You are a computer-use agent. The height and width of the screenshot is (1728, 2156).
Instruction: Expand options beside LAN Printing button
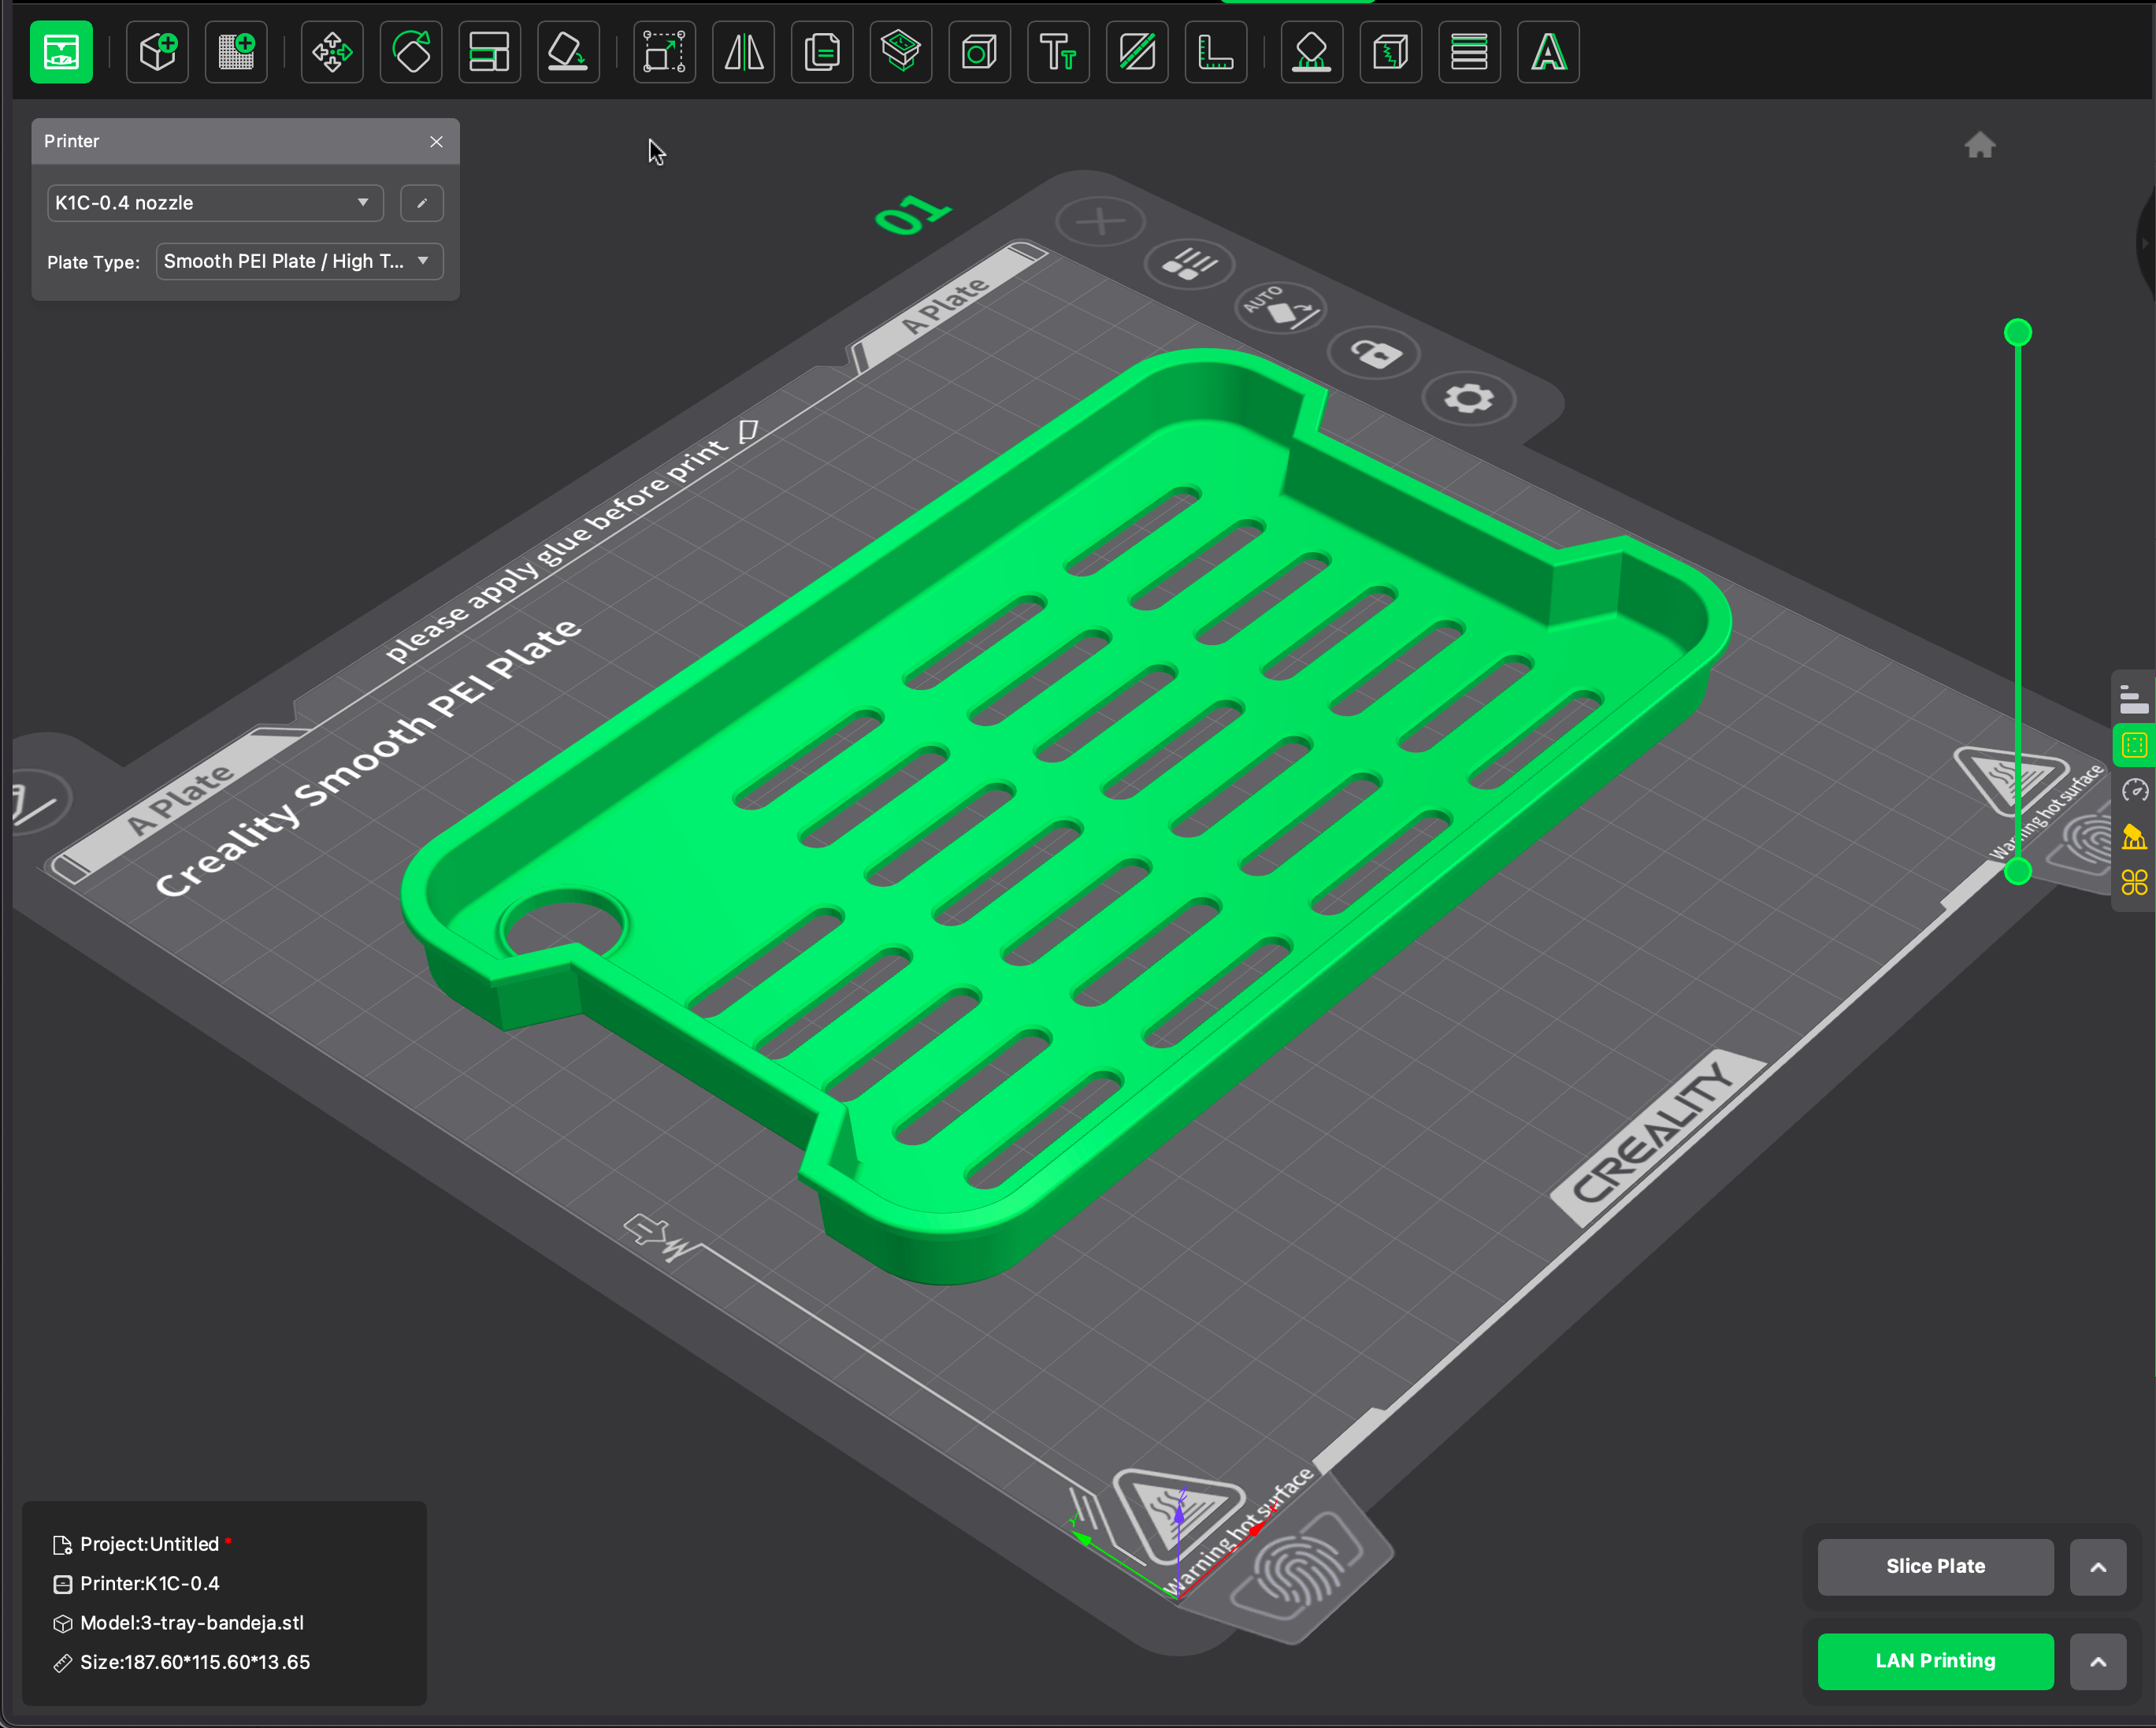(x=2097, y=1661)
